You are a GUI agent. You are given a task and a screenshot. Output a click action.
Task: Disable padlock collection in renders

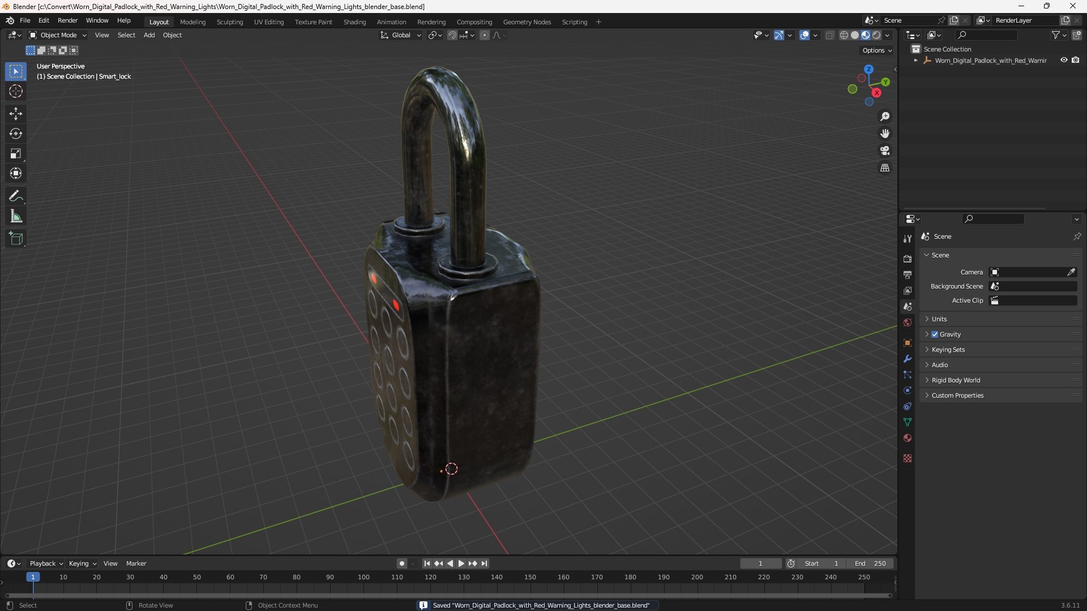tap(1075, 60)
